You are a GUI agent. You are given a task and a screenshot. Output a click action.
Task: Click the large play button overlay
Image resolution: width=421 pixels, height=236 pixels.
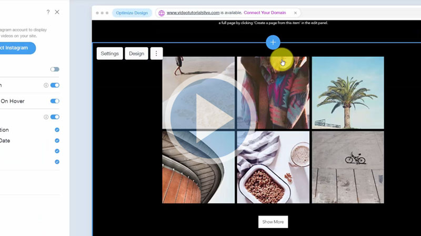coord(202,119)
